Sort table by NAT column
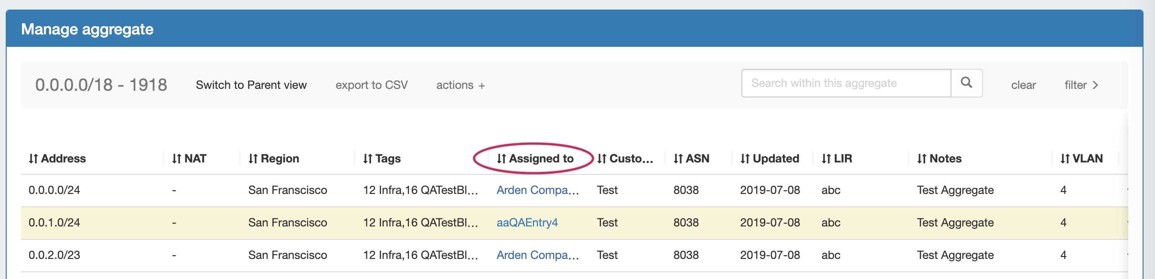This screenshot has width=1155, height=279. (x=189, y=159)
